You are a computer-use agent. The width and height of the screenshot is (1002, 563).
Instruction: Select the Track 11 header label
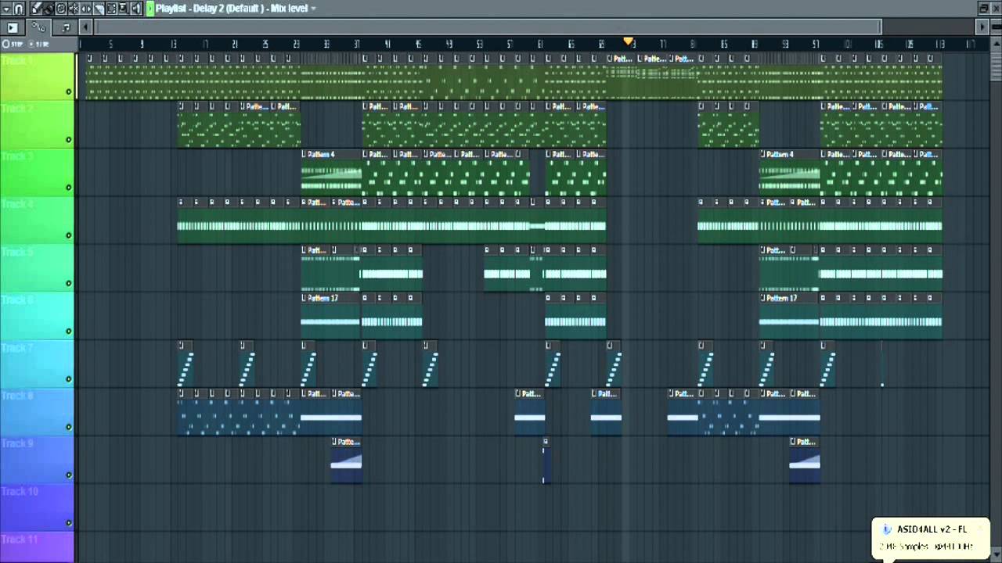19,540
